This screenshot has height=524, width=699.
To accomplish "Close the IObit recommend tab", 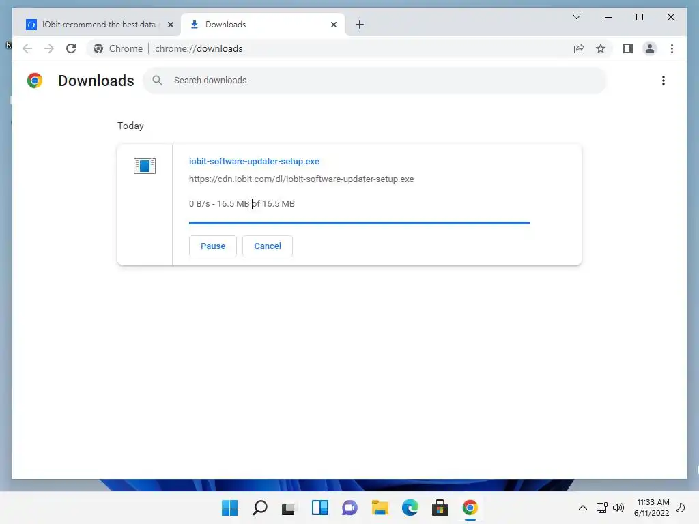I will click(170, 25).
